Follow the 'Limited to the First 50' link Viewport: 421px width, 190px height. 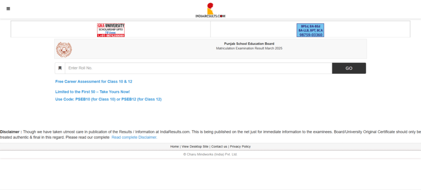[x=93, y=92]
